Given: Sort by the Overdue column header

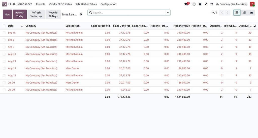Looking at the screenshot, I should pyautogui.click(x=245, y=26).
